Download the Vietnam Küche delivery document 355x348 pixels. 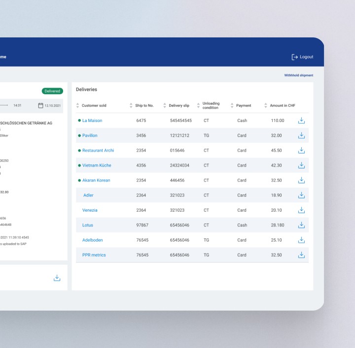pos(301,165)
